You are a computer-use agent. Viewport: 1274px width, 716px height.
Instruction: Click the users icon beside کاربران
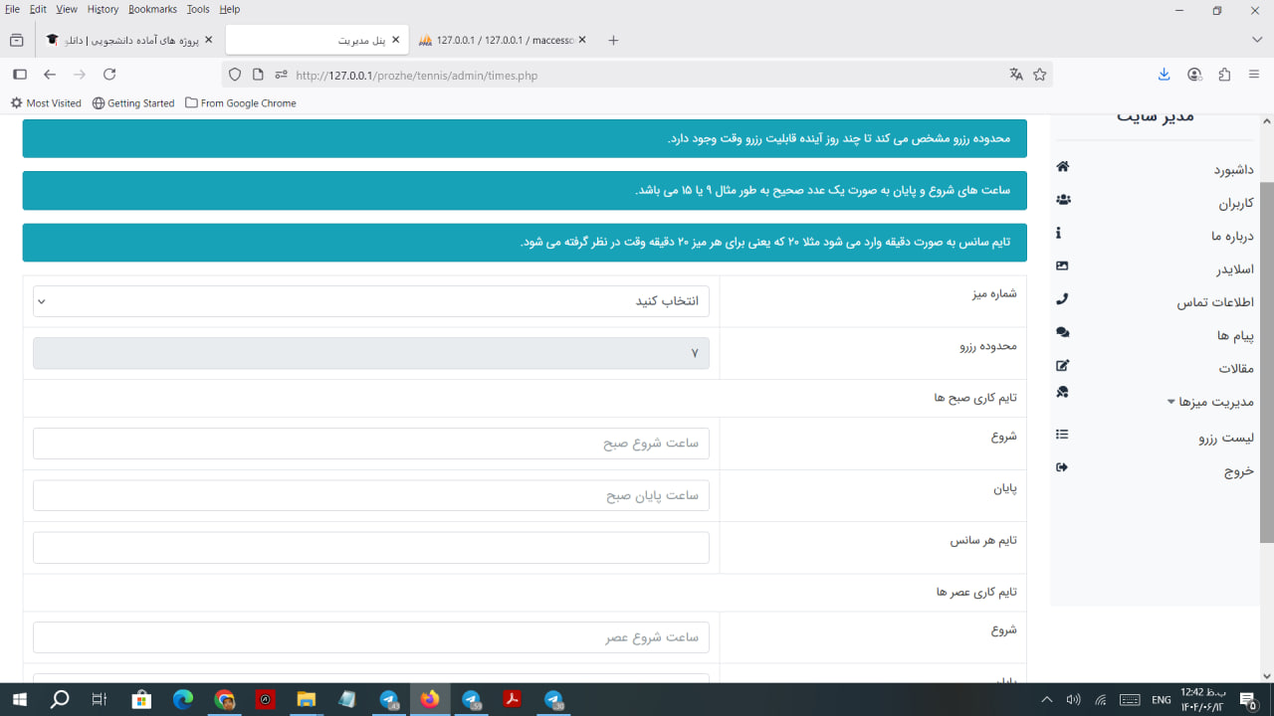tap(1063, 200)
